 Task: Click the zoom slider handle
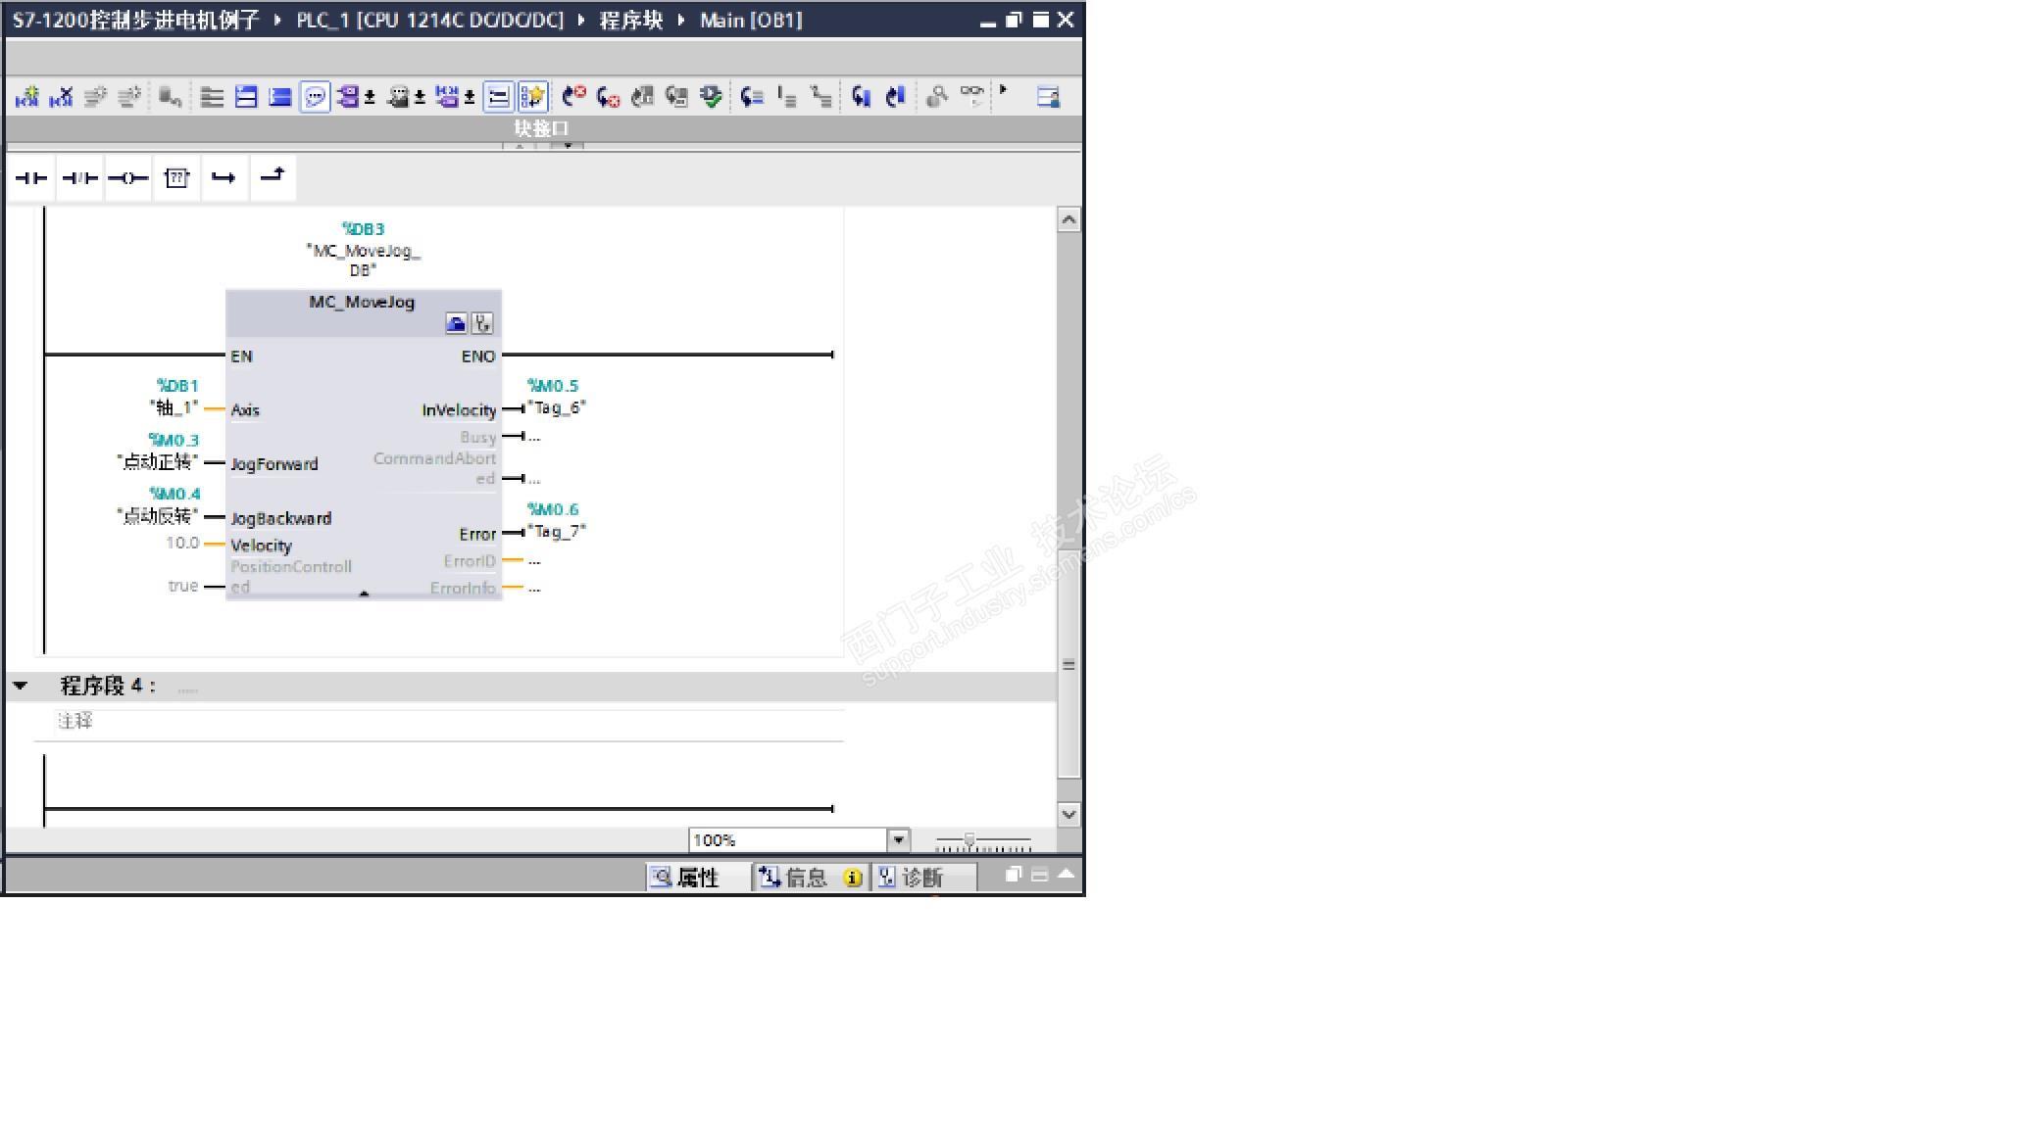pyautogui.click(x=969, y=840)
